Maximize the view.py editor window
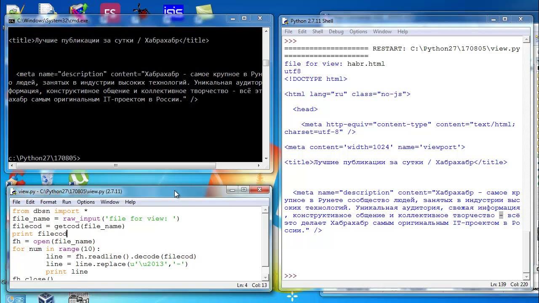The width and height of the screenshot is (539, 303). tap(243, 190)
